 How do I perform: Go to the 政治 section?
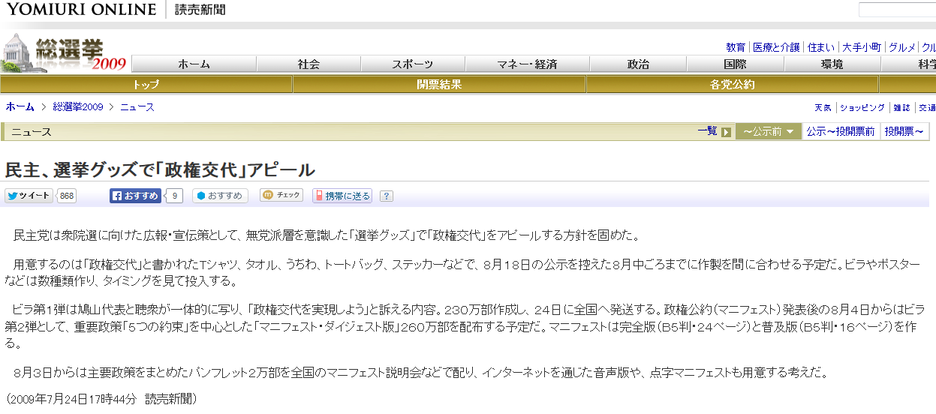click(x=638, y=64)
